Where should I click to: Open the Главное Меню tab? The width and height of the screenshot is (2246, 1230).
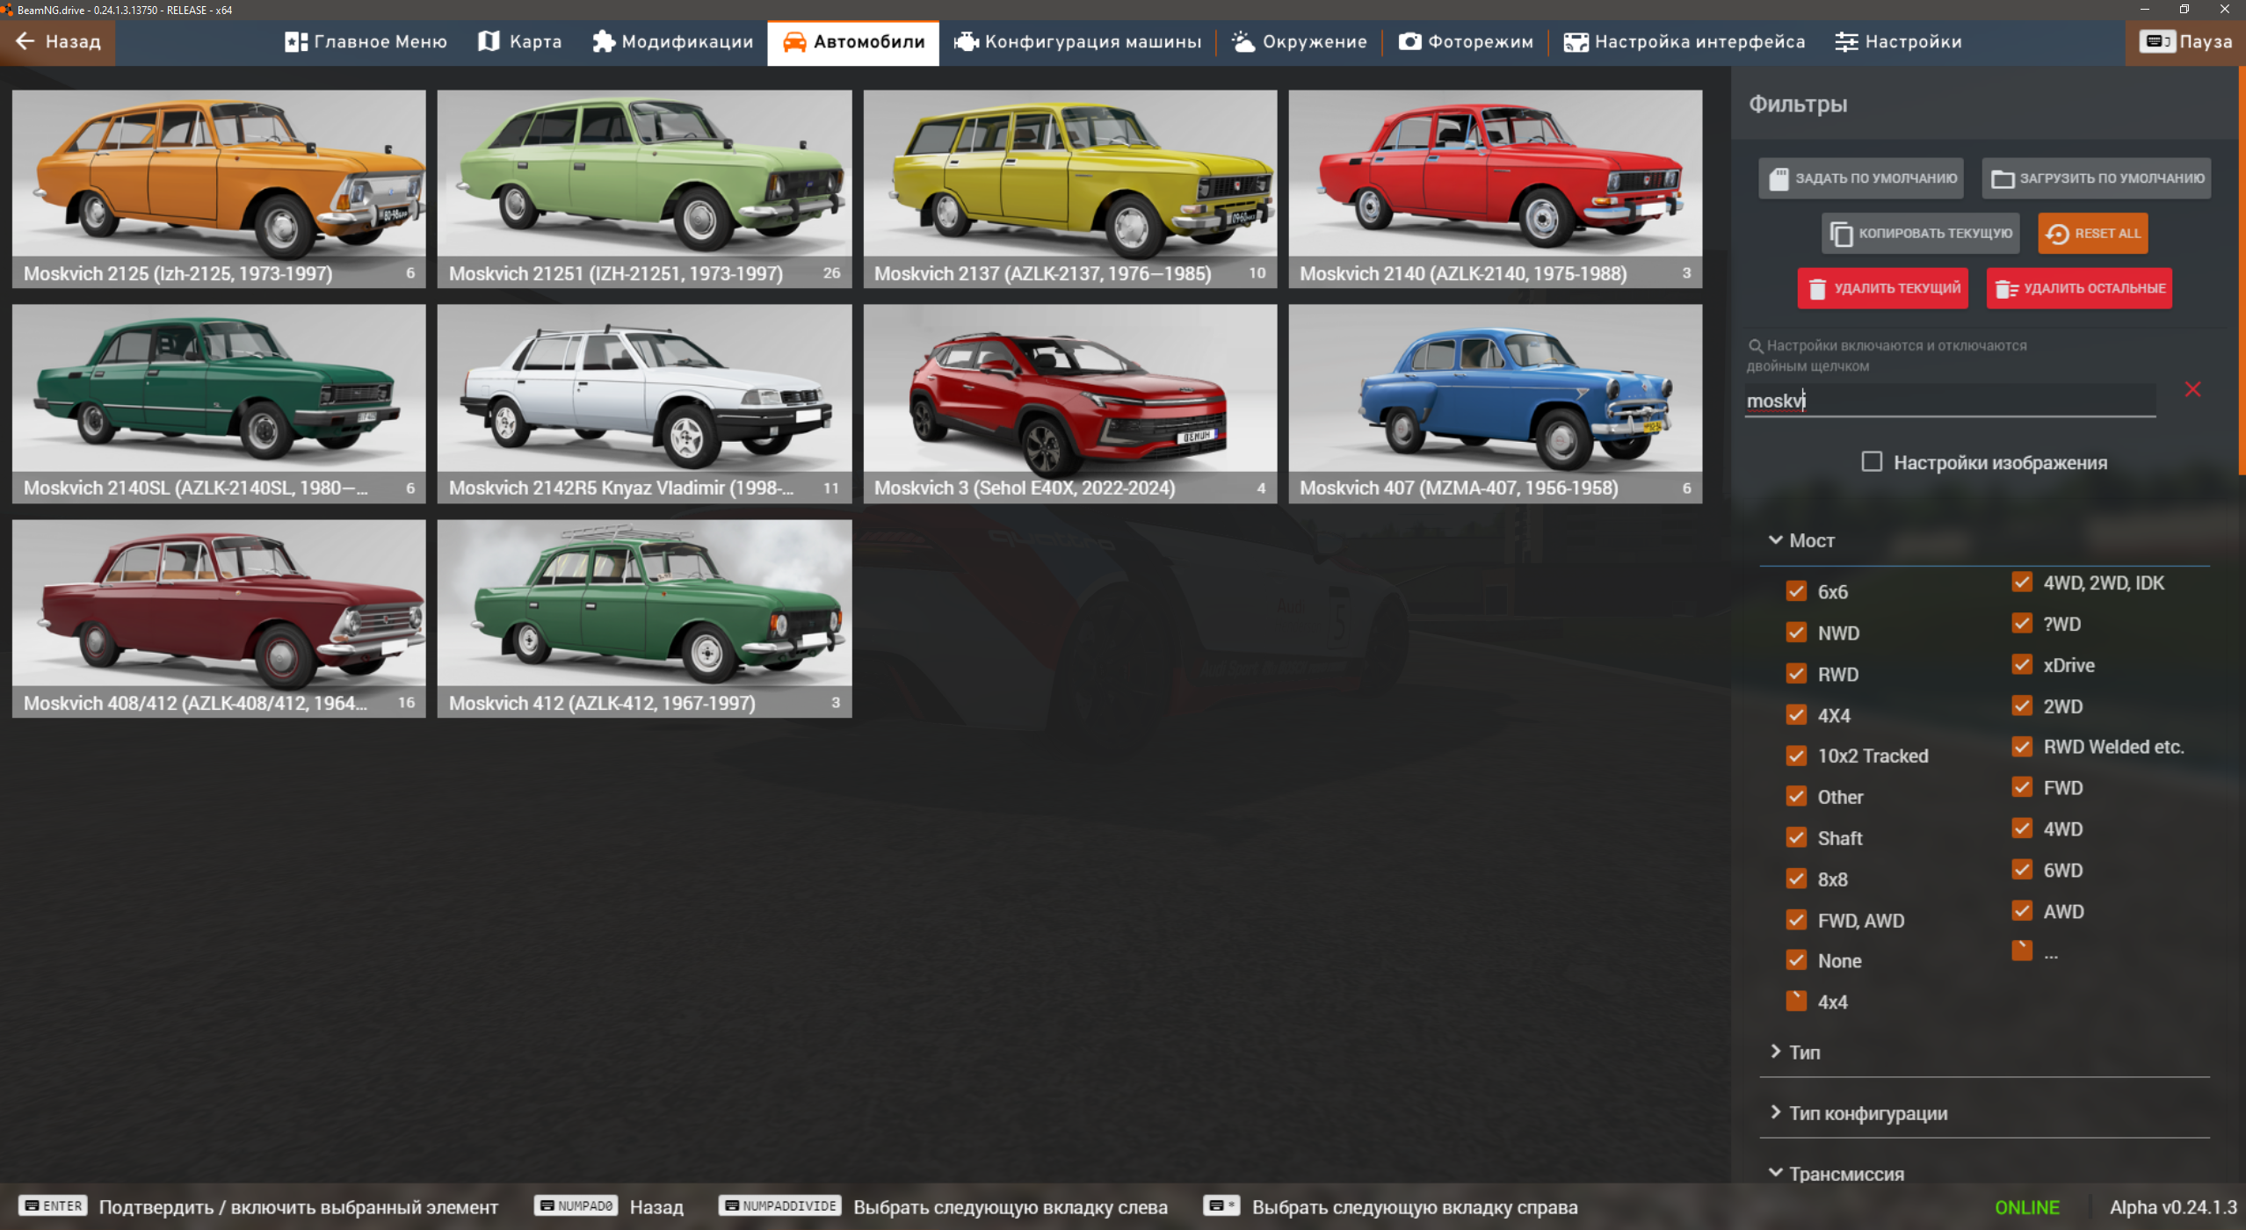pyautogui.click(x=366, y=42)
